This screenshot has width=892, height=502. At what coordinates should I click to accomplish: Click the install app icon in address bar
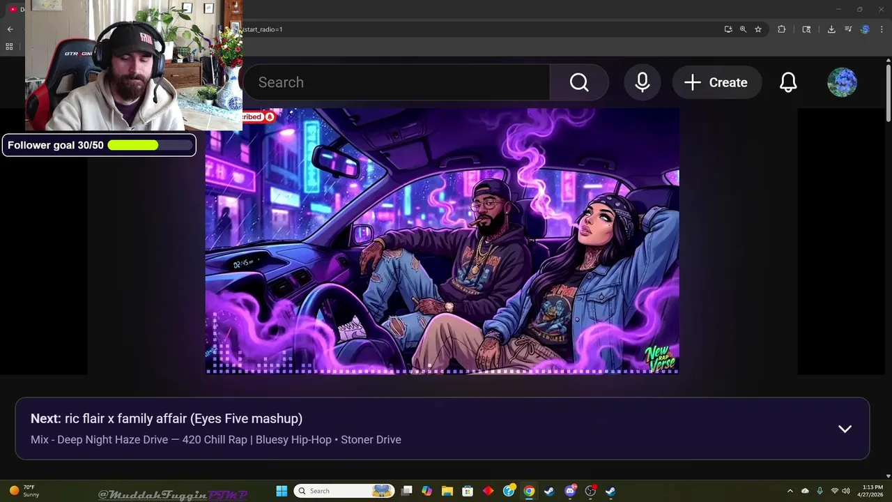pyautogui.click(x=728, y=29)
